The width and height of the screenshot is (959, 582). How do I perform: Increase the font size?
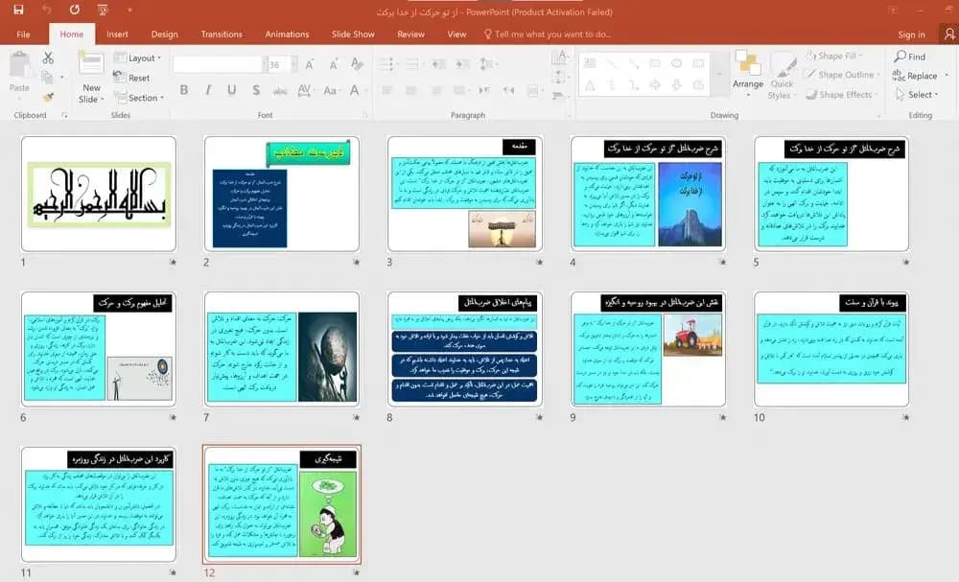pyautogui.click(x=310, y=64)
